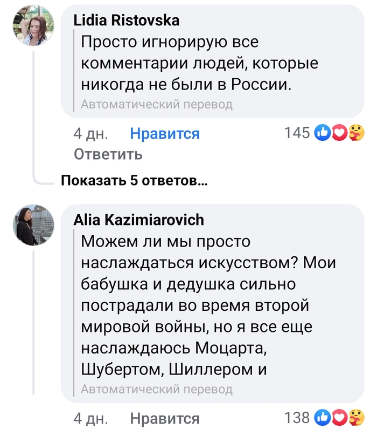This screenshot has width=377, height=429.
Task: Open Lidia Ristovska's profile picture
Action: [33, 26]
